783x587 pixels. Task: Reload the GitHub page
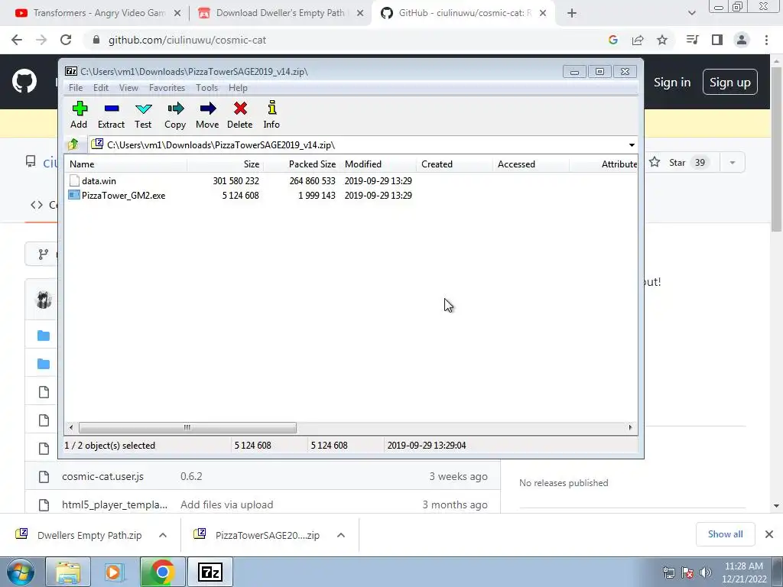[x=66, y=40]
